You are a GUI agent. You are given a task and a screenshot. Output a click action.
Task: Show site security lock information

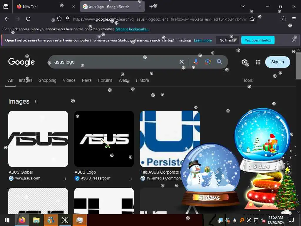(68, 19)
